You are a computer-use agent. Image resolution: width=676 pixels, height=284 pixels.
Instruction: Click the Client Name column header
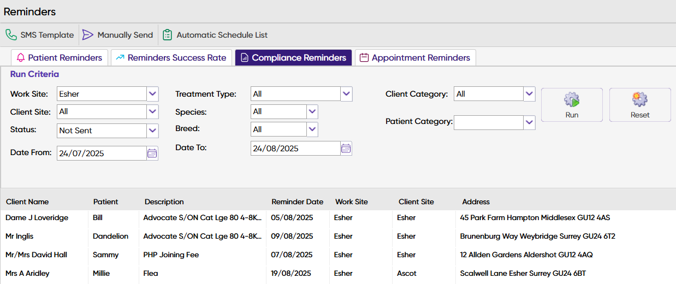coord(27,202)
